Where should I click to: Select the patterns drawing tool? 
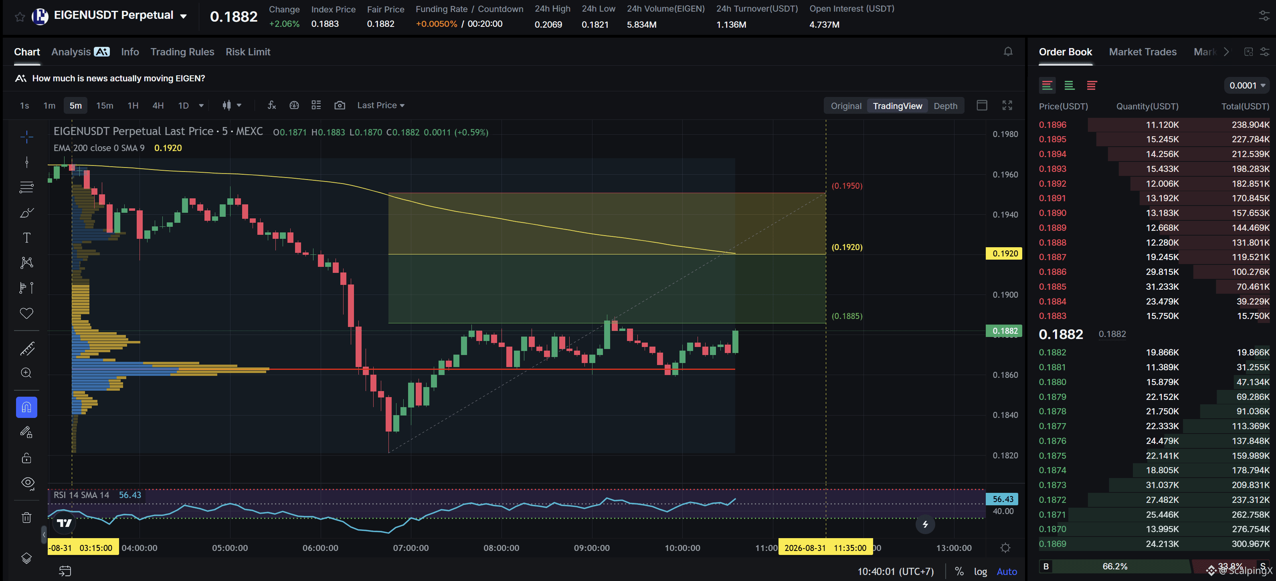(27, 262)
